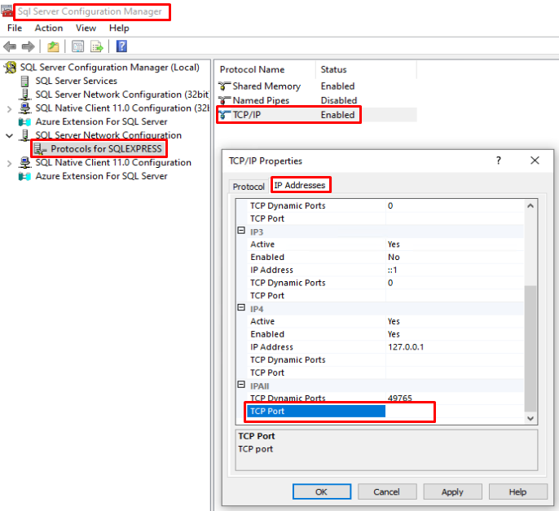Image resolution: width=559 pixels, height=511 pixels.
Task: Click the Forward arrow toolbar icon
Action: pyautogui.click(x=29, y=46)
